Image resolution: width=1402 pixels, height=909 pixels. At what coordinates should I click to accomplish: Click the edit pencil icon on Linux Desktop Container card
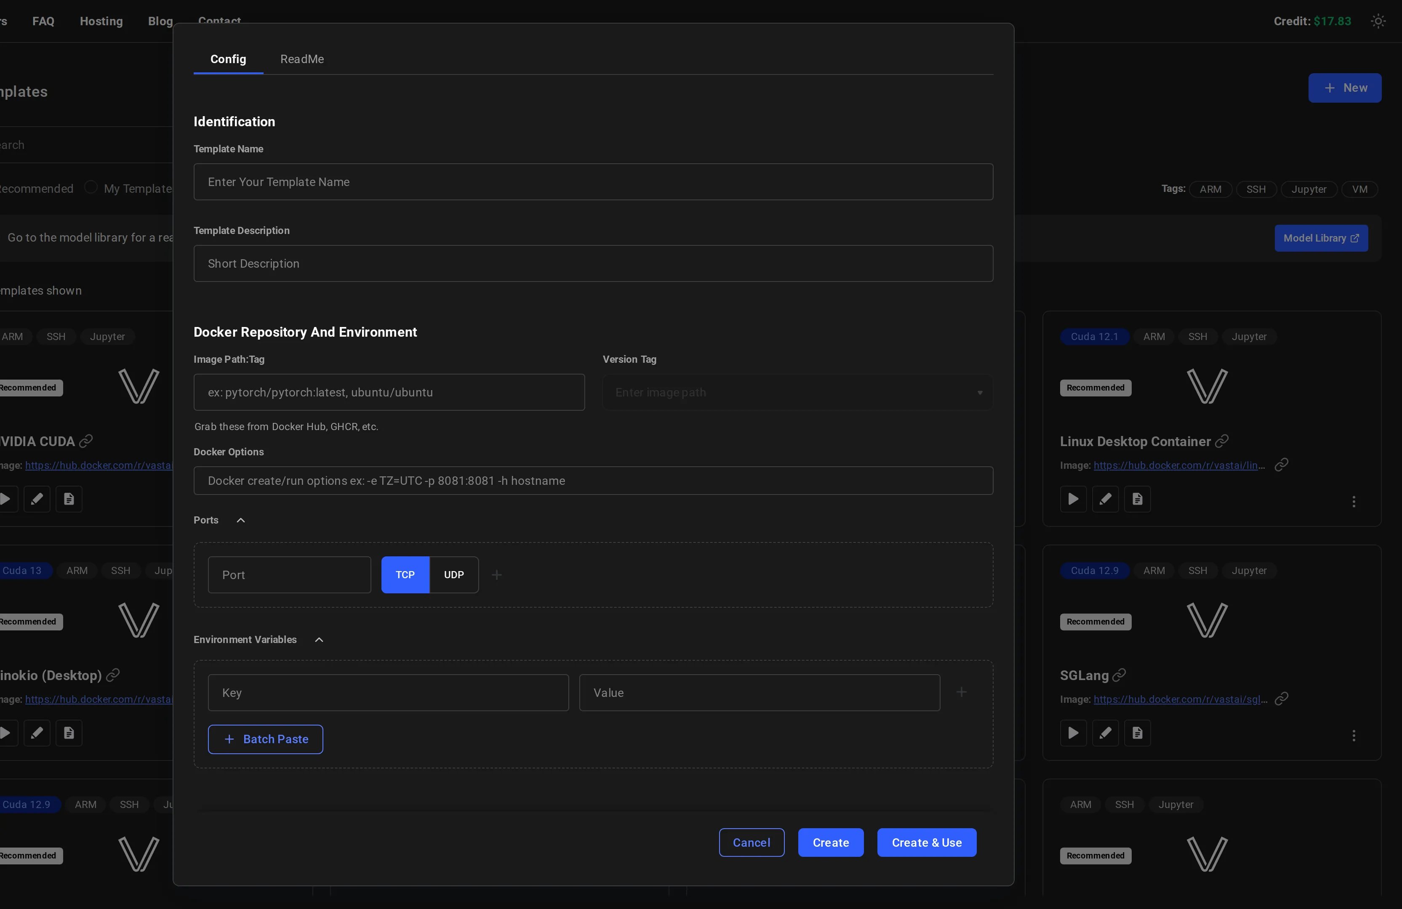point(1106,499)
